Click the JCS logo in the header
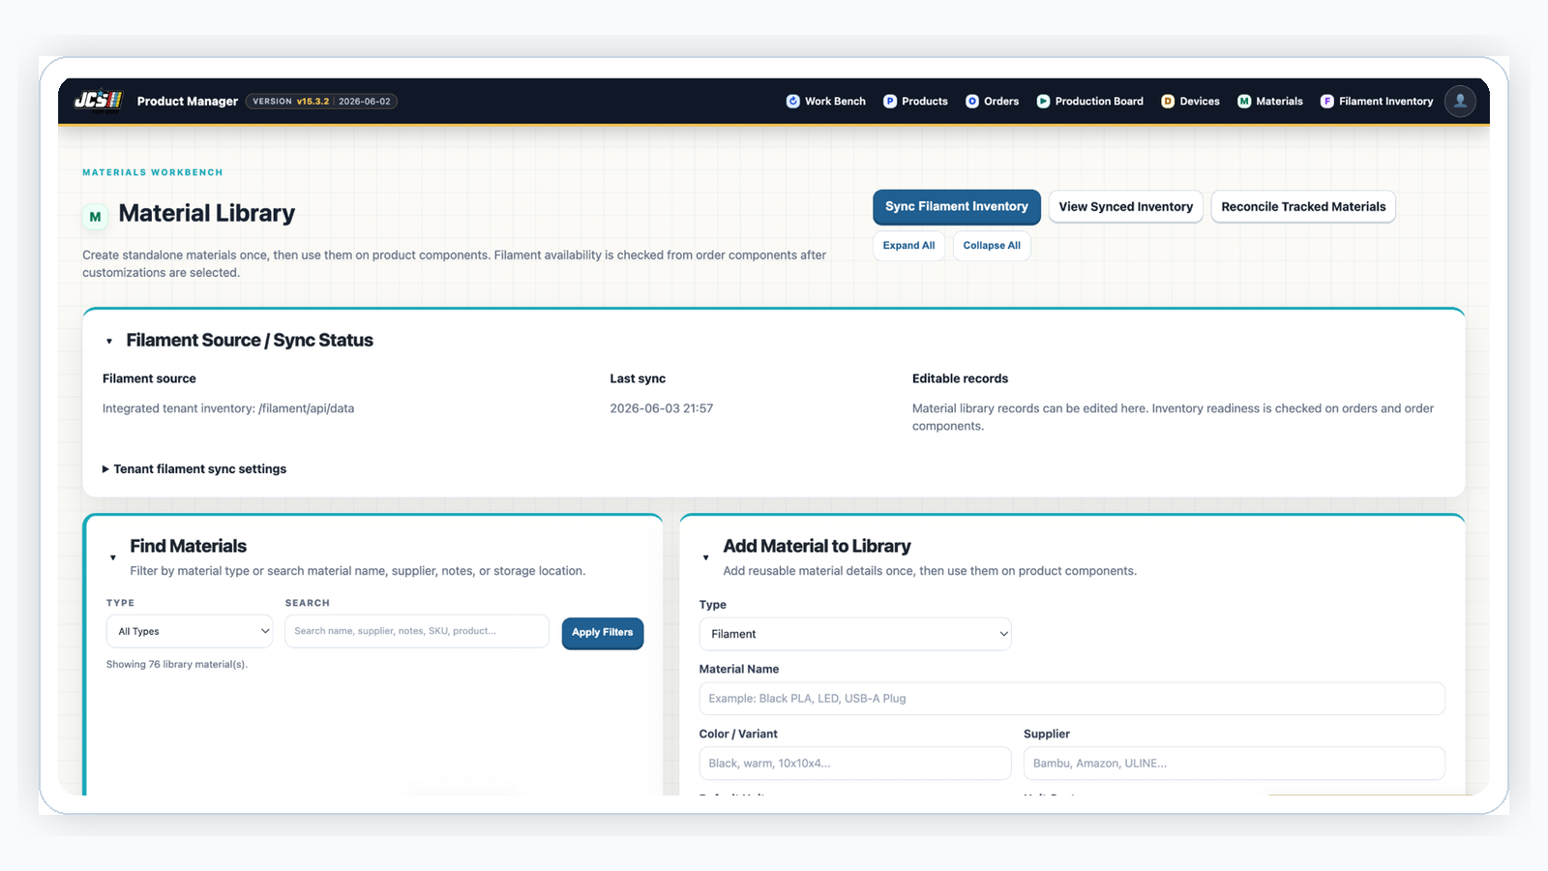 click(x=99, y=101)
